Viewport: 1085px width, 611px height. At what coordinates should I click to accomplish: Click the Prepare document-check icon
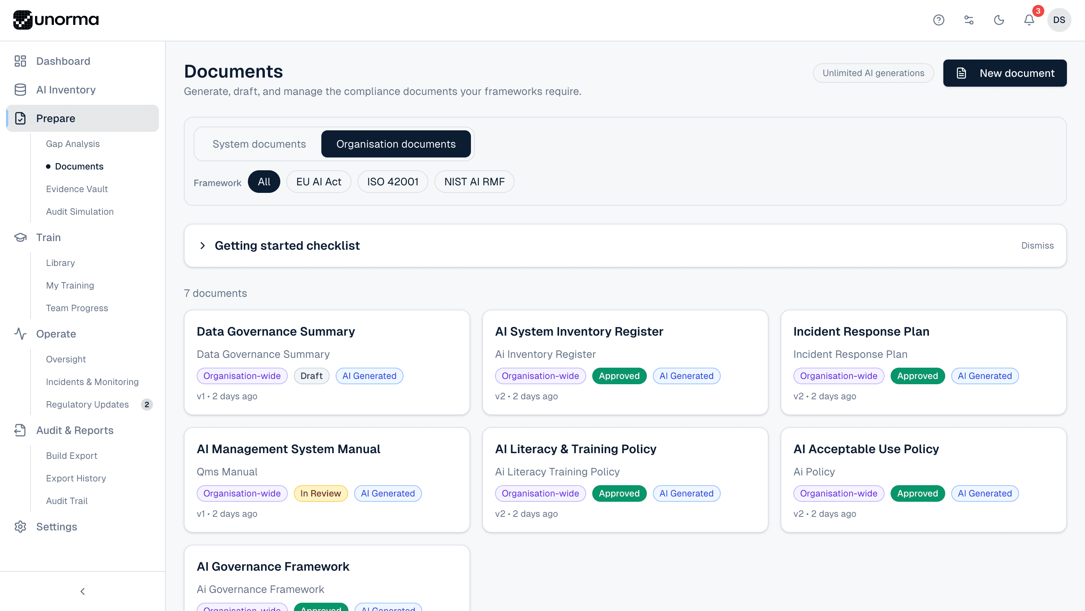[x=20, y=118]
